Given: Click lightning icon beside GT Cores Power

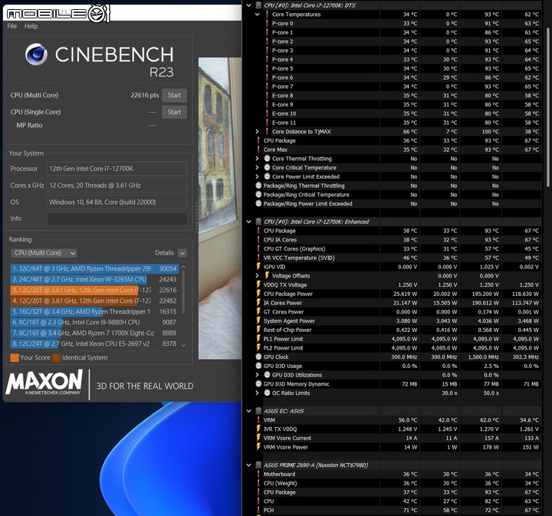Looking at the screenshot, I should point(258,312).
